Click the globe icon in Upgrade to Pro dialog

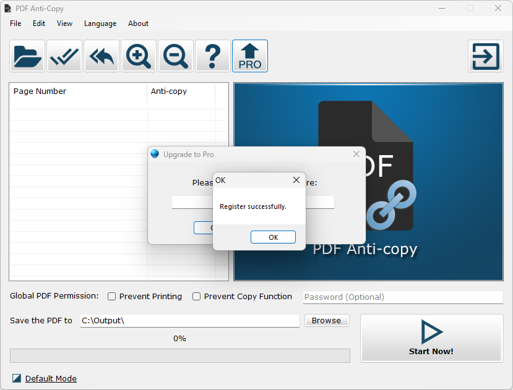point(155,154)
